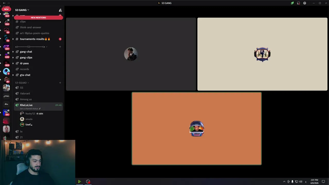Open green play app in taskbar
Viewport: 329px width, 185px height.
(80, 182)
